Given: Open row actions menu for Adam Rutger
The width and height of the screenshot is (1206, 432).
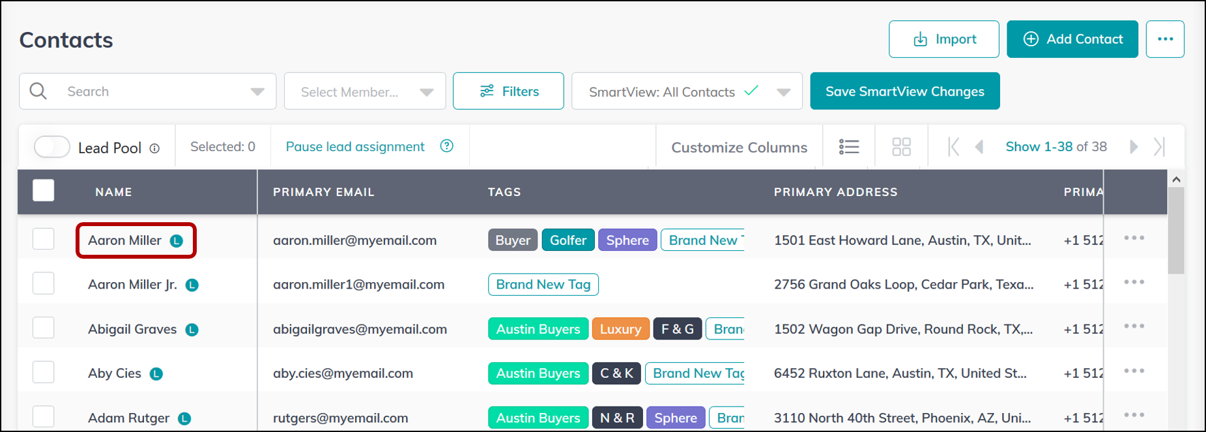Looking at the screenshot, I should (x=1134, y=415).
